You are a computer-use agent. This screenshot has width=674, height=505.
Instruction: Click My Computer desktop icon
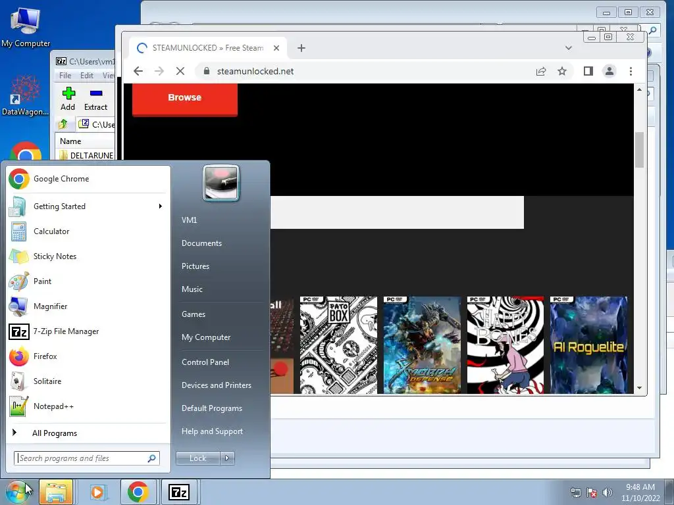(x=26, y=28)
